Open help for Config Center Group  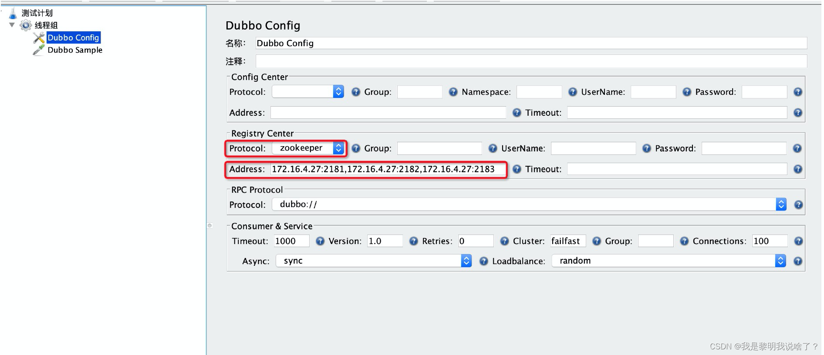click(453, 92)
